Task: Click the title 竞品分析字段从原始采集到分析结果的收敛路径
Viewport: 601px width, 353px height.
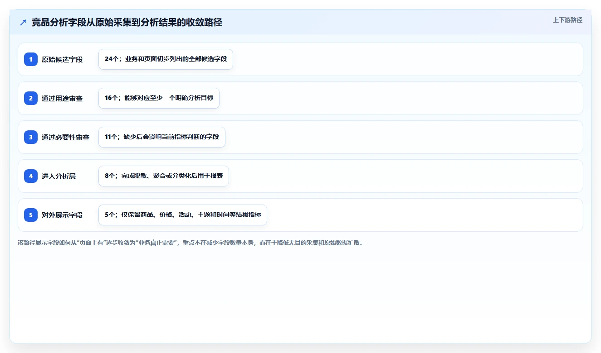Action: coord(127,23)
